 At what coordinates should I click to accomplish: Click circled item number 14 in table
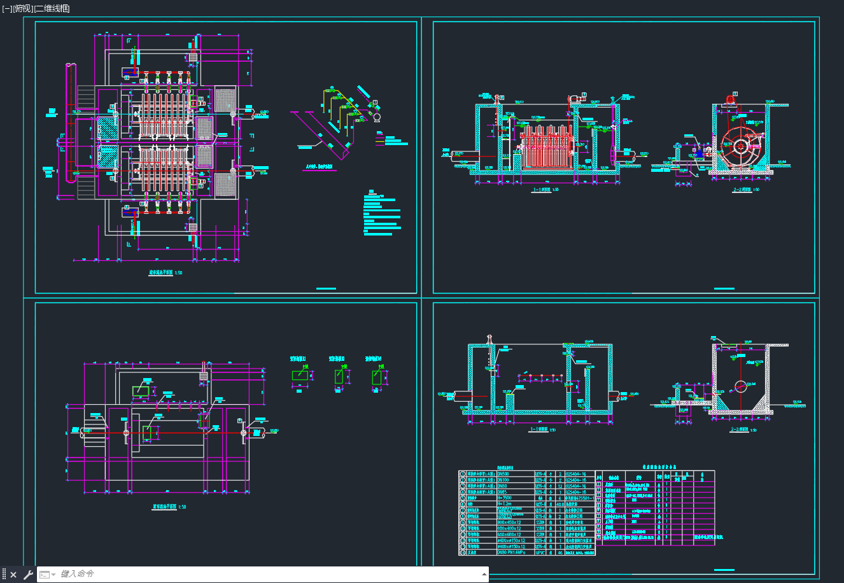click(463, 552)
